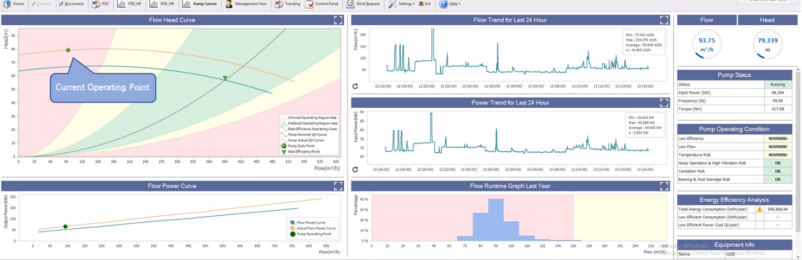This screenshot has height=260, width=802.
Task: Switch to the Management View tab
Action: (x=246, y=4)
